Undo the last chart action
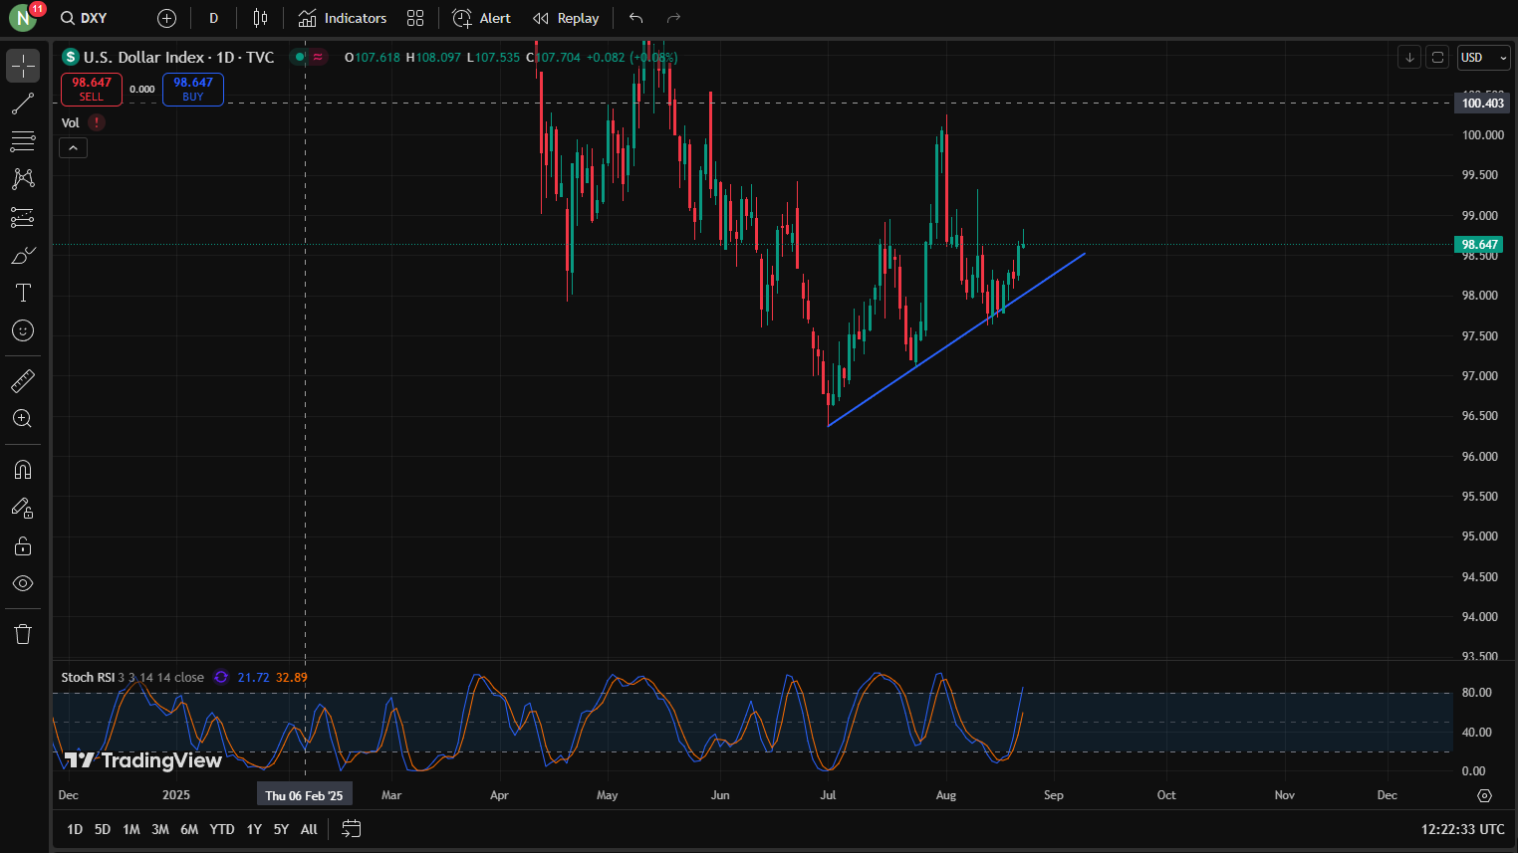The height and width of the screenshot is (853, 1518). [x=636, y=18]
